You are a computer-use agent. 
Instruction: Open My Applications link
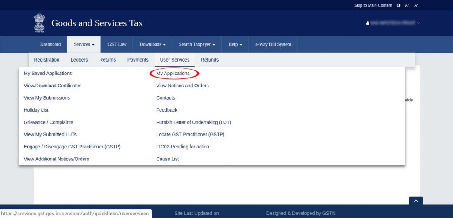coord(173,74)
